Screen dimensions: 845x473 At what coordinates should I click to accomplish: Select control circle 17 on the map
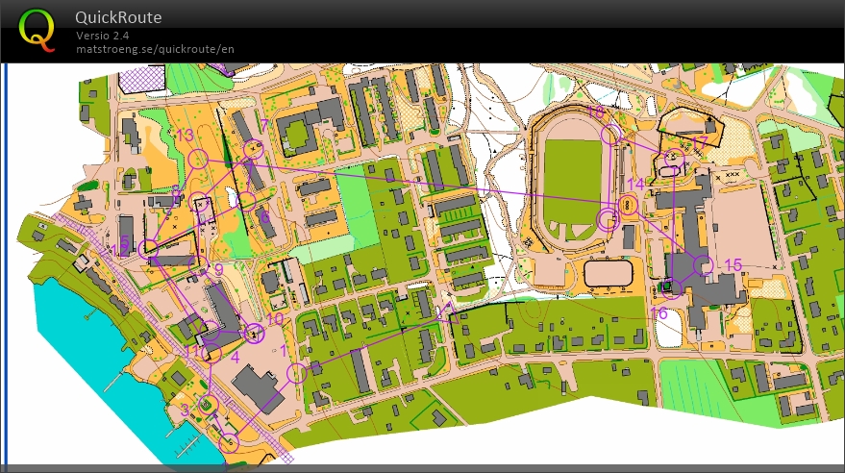pyautogui.click(x=673, y=158)
